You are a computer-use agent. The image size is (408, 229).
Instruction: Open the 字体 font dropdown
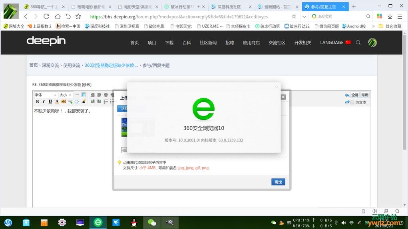[46, 95]
